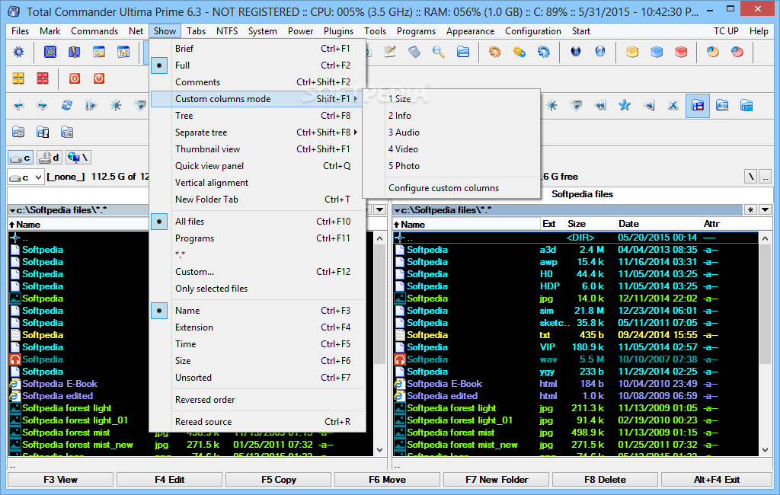This screenshot has width=780, height=495.
Task: Open the Appearance menu
Action: pyautogui.click(x=470, y=31)
